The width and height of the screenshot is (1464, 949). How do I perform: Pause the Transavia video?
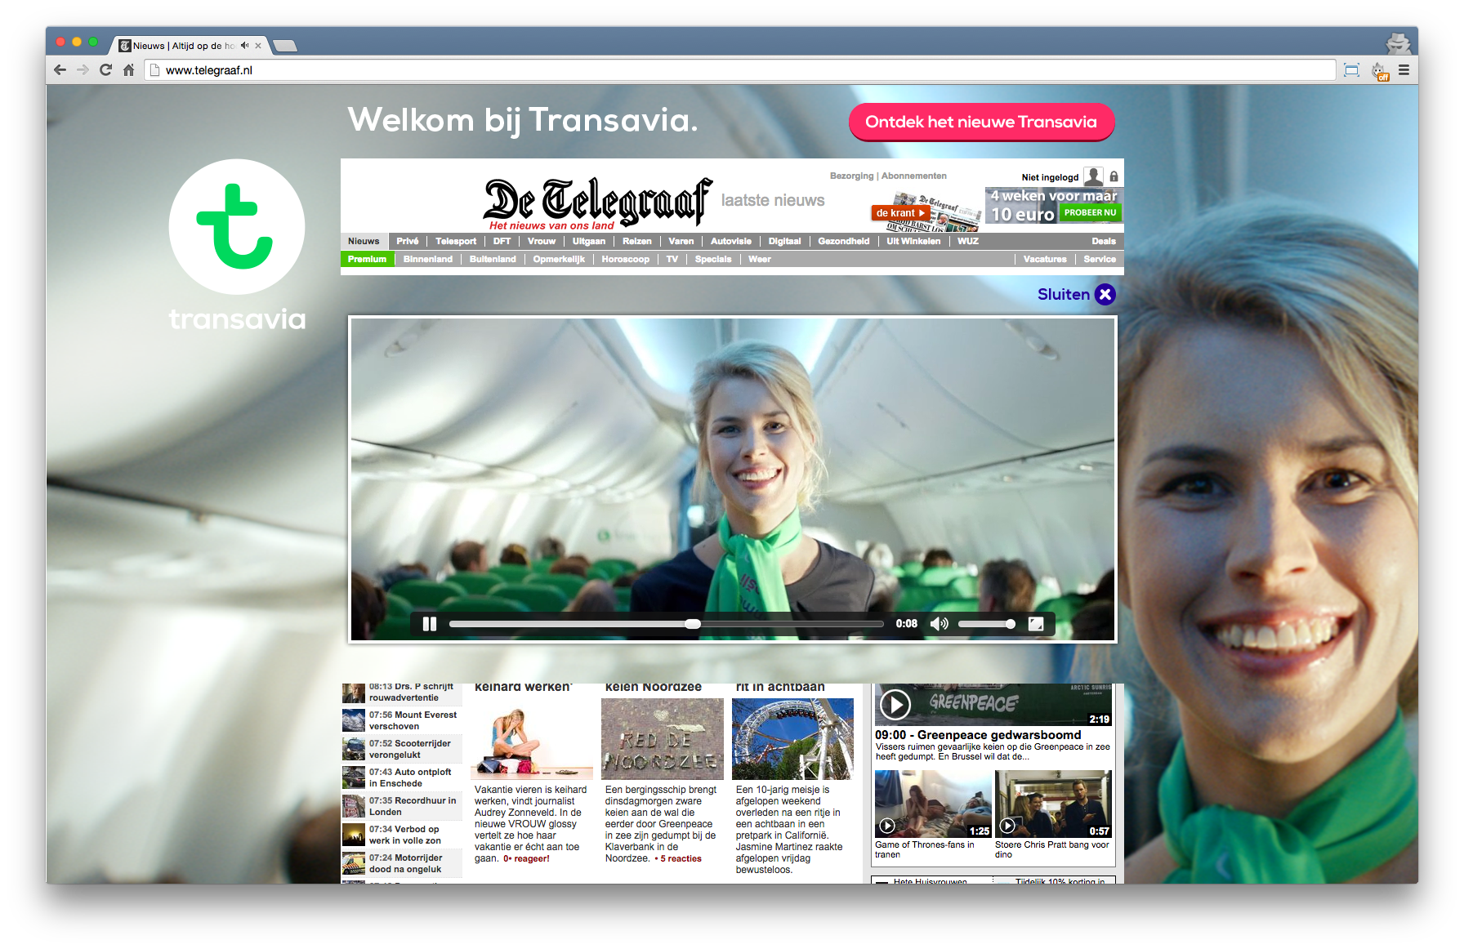tap(430, 624)
